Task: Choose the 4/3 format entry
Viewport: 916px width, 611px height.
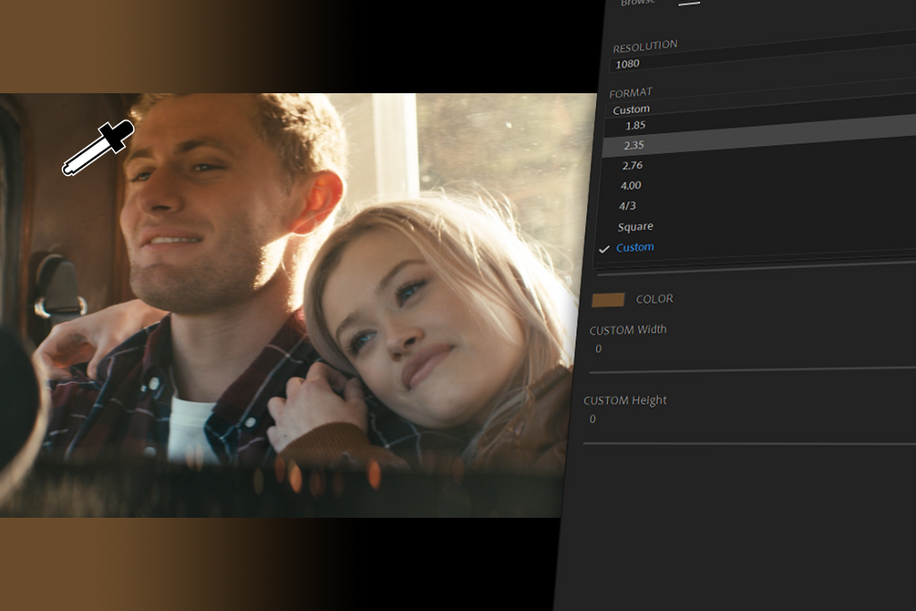Action: coord(627,206)
